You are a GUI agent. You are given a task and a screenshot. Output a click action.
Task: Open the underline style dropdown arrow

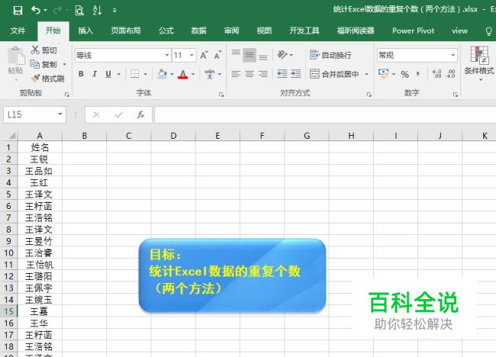coord(119,74)
